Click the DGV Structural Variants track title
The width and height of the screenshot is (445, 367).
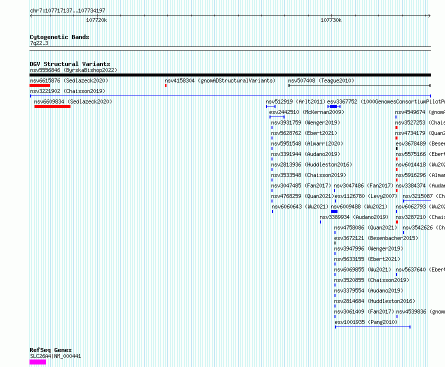(70, 64)
